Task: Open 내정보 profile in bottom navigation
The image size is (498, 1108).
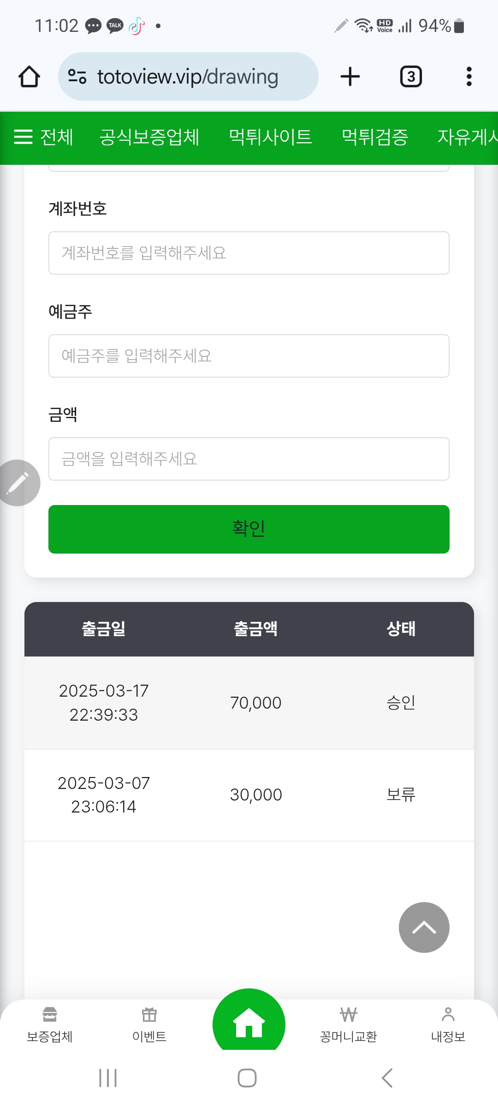Action: click(x=448, y=1025)
